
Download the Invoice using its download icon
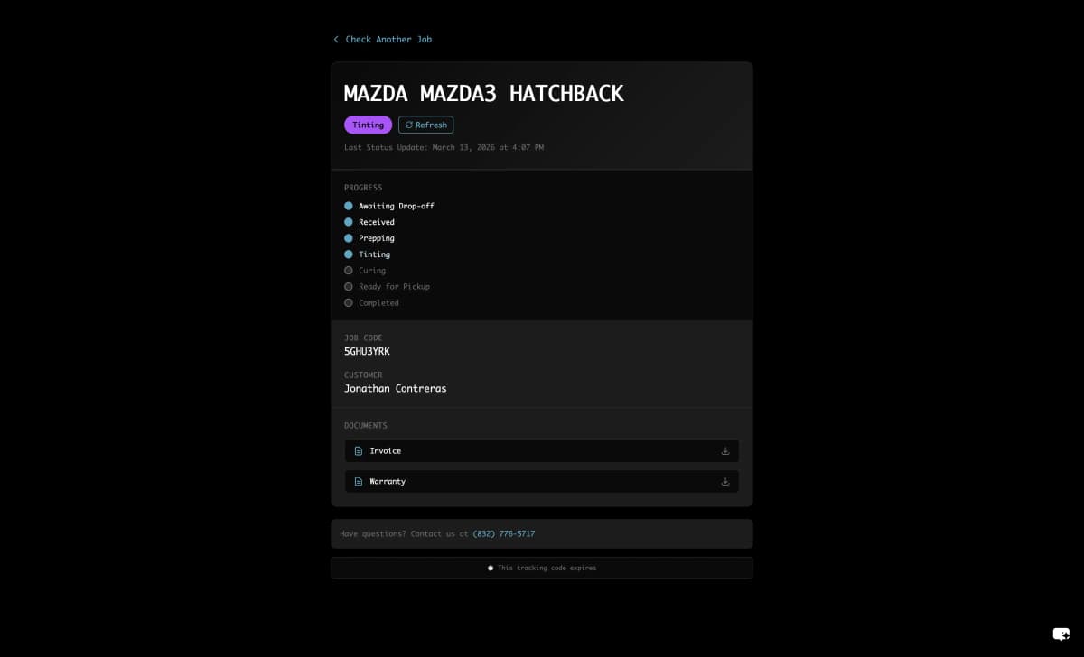click(x=724, y=451)
